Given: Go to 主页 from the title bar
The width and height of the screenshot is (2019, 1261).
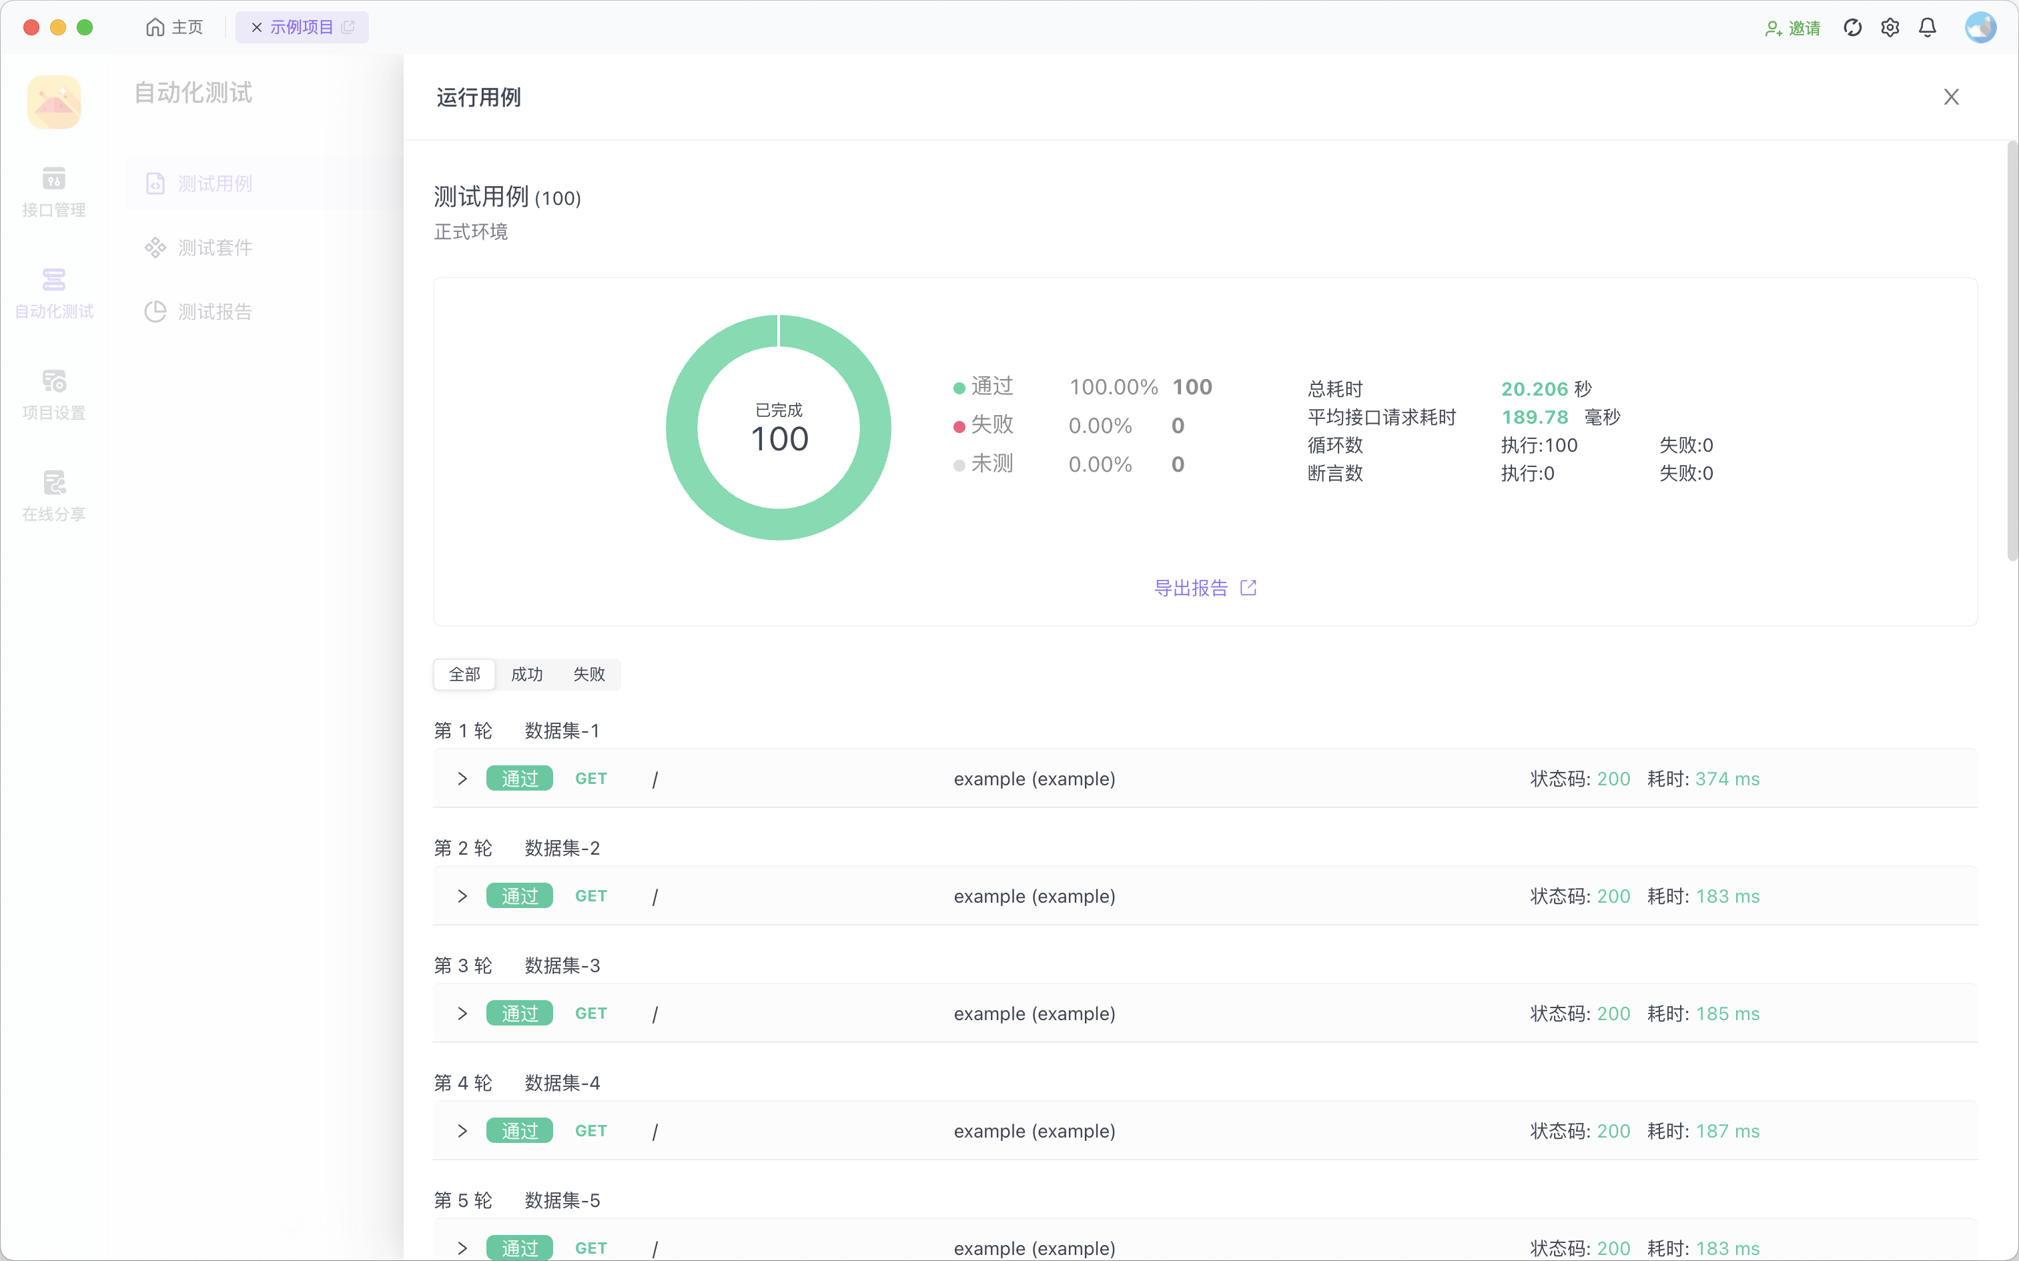Looking at the screenshot, I should click(173, 27).
